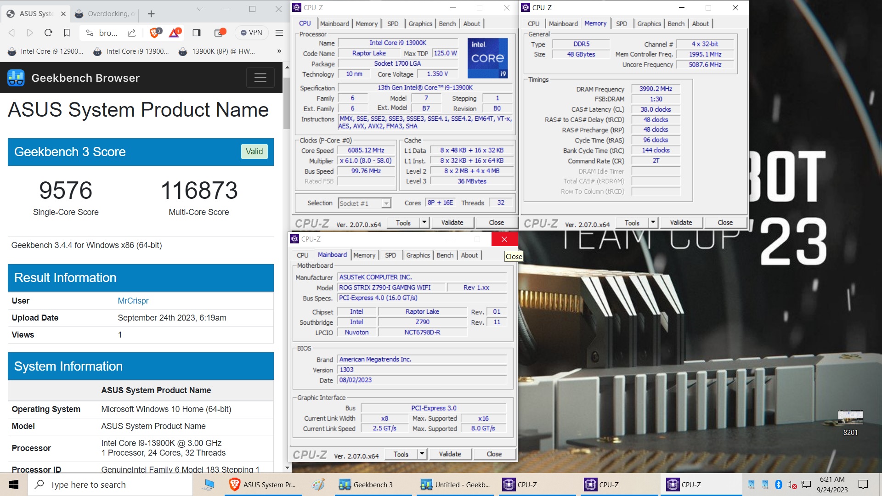This screenshot has height=496, width=882.
Task: Click the Intel Core i9 logo
Action: (x=487, y=58)
